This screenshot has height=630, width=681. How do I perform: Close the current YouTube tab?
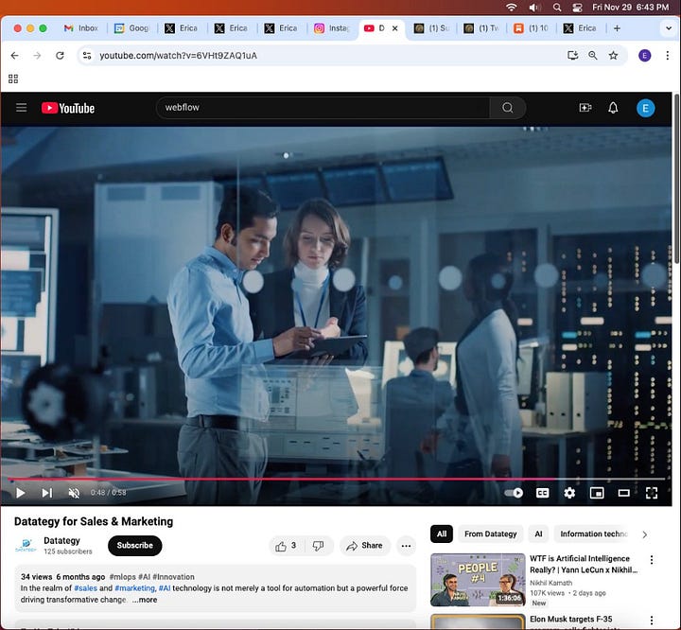tap(394, 28)
